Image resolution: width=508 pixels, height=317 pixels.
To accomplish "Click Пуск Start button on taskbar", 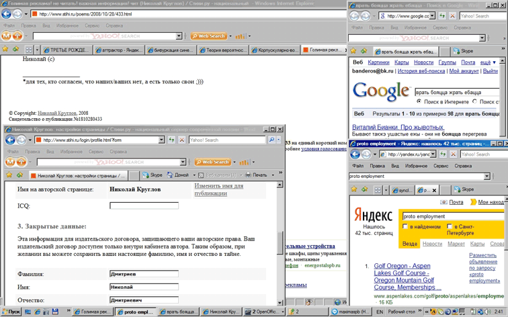I will pyautogui.click(x=11, y=312).
